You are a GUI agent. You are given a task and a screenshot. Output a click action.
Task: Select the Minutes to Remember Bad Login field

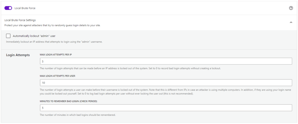166,108
